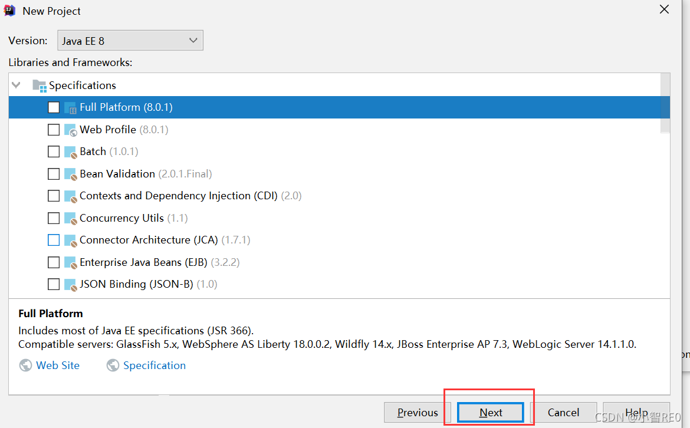Image resolution: width=690 pixels, height=428 pixels.
Task: Click the JSON Binding specification icon
Action: point(70,285)
